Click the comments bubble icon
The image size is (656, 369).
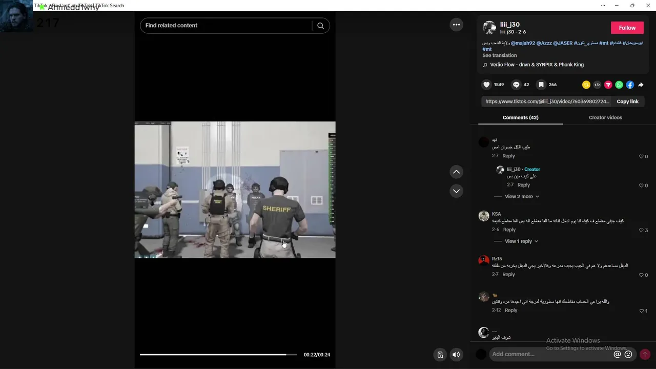[x=516, y=85]
